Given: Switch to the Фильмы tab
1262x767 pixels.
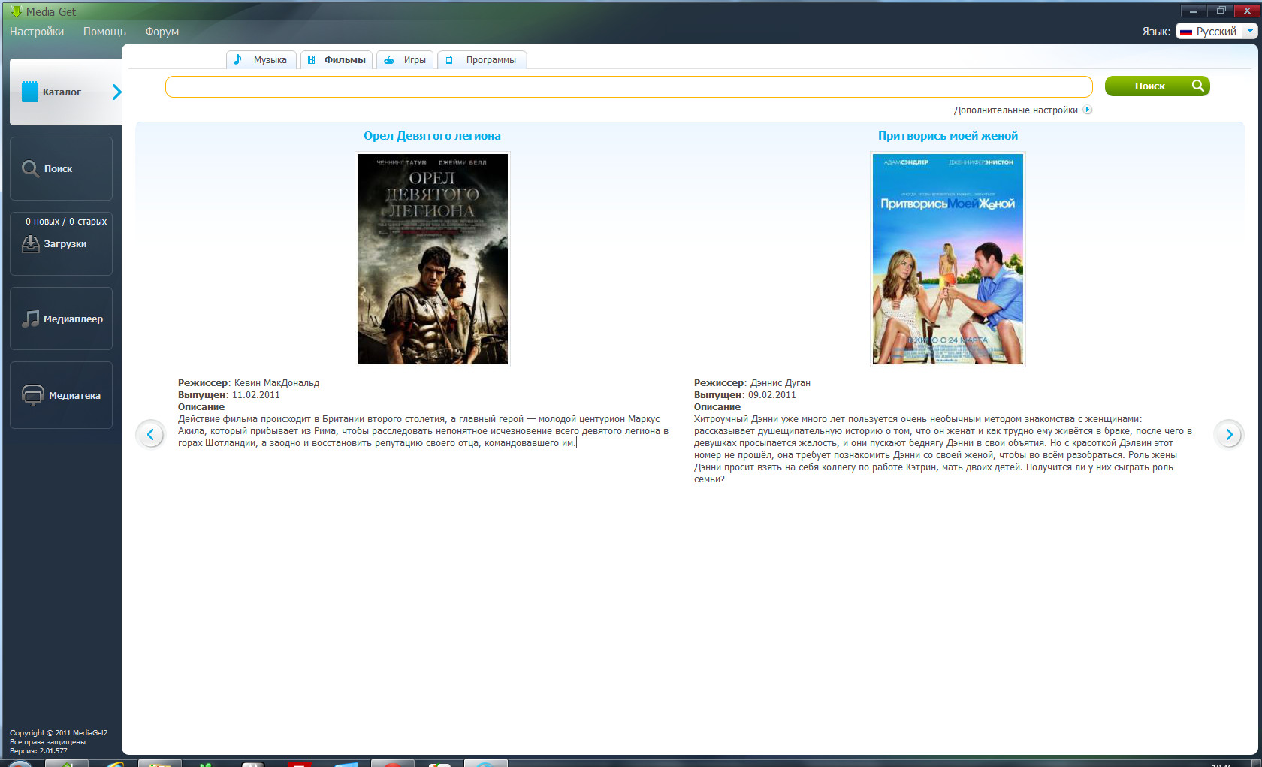Looking at the screenshot, I should 337,59.
